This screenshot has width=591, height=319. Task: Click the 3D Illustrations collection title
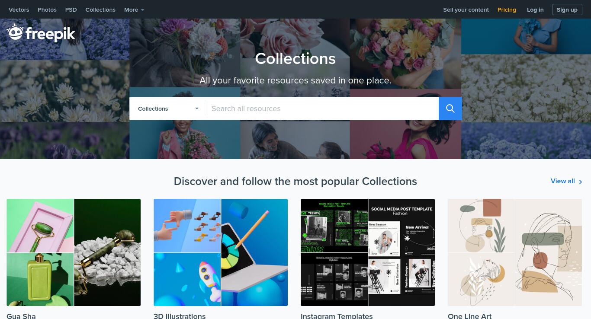(180, 316)
